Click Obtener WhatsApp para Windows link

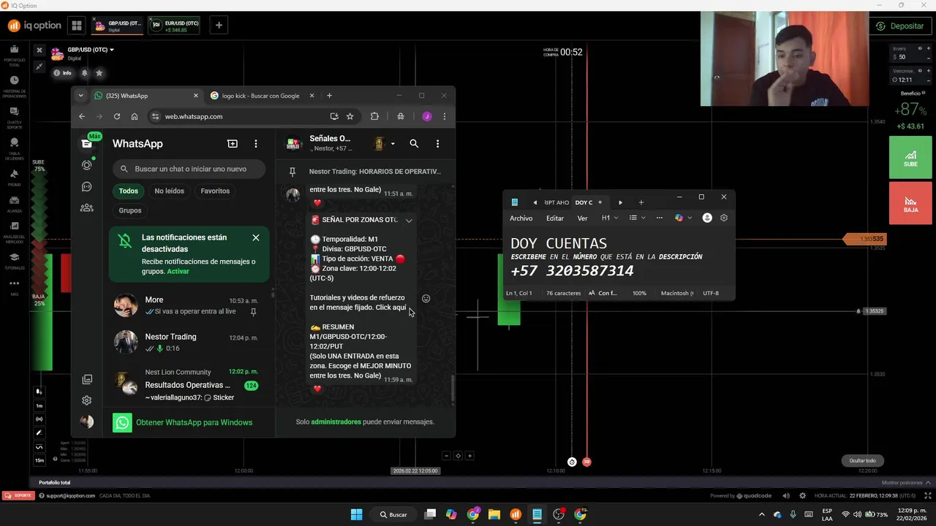point(194,422)
